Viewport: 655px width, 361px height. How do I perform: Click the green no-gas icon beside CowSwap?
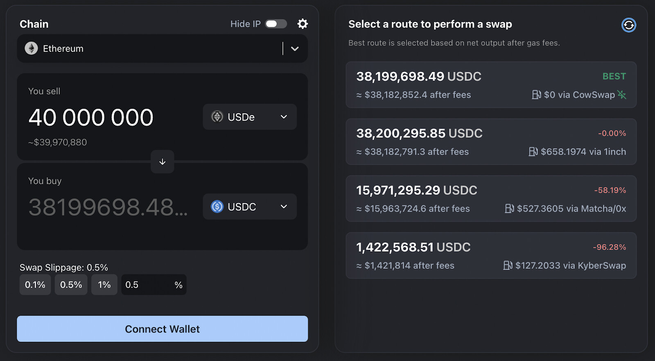click(622, 95)
